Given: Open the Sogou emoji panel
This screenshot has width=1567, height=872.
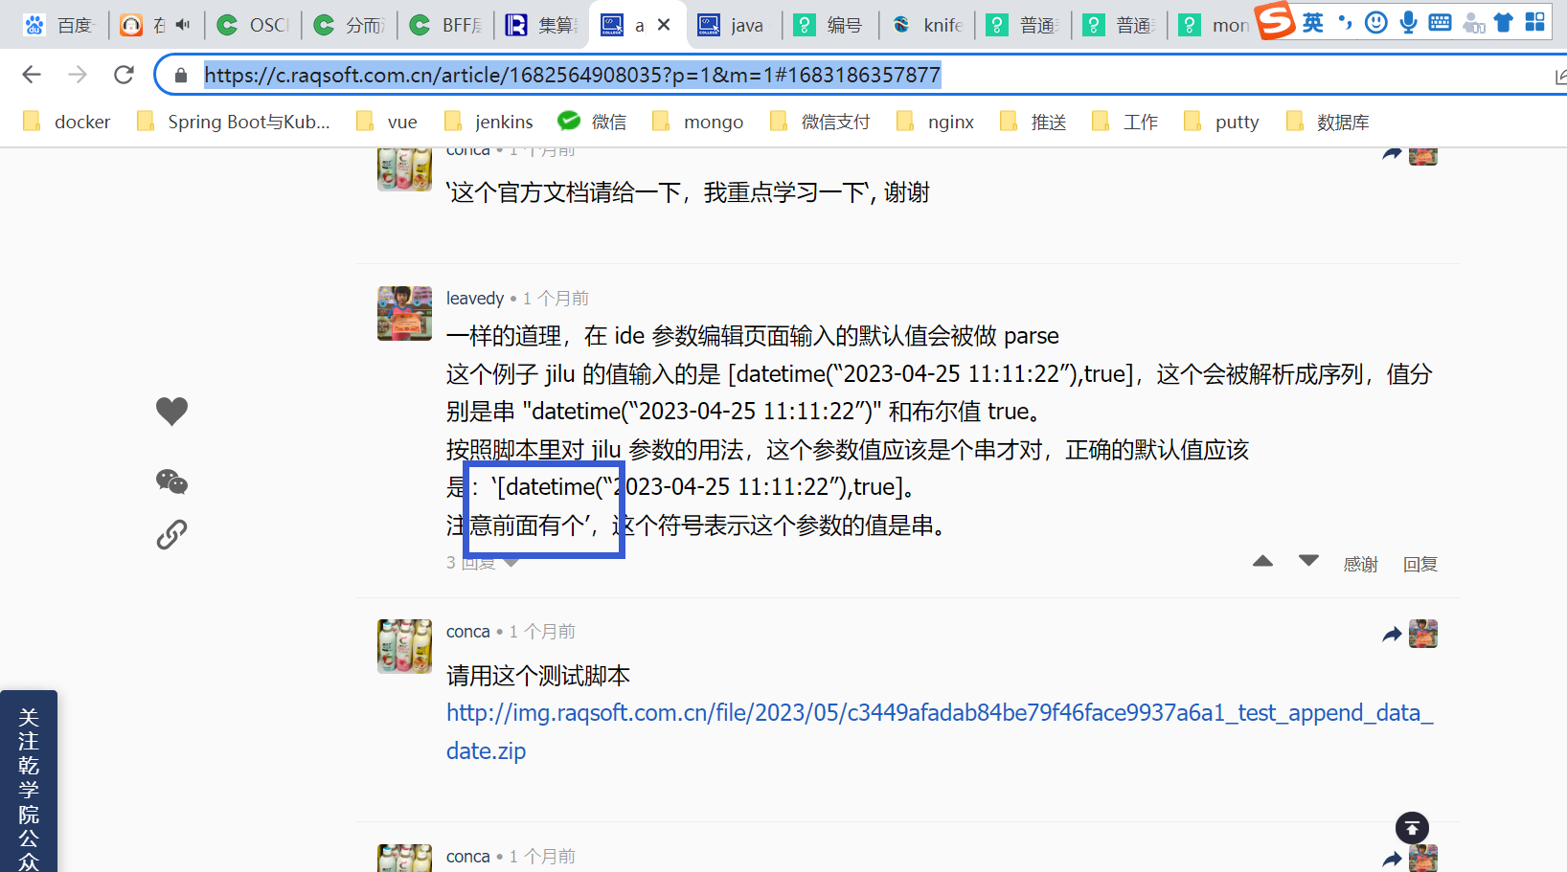Looking at the screenshot, I should [1375, 22].
